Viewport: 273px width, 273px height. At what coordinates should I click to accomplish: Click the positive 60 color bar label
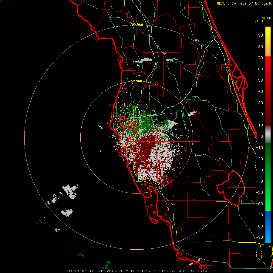[x=261, y=69]
